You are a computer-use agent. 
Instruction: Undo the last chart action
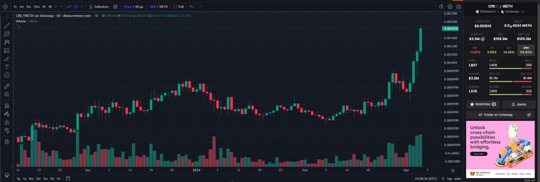(x=192, y=7)
